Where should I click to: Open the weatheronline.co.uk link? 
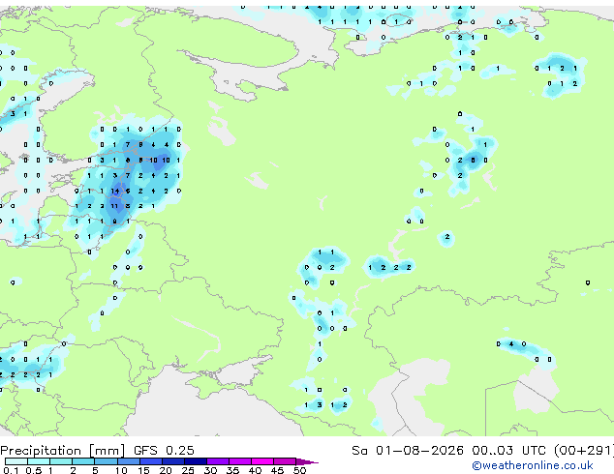coord(533,465)
